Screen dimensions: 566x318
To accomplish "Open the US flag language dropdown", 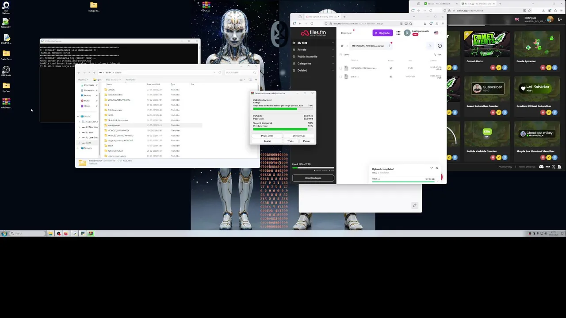I will 437,33.
